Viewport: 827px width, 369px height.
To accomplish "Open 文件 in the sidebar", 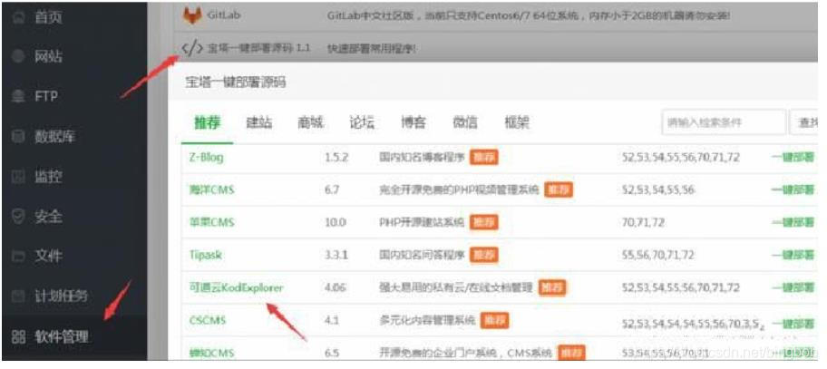I will coord(48,257).
